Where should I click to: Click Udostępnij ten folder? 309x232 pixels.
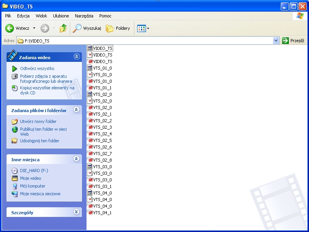pyautogui.click(x=40, y=141)
